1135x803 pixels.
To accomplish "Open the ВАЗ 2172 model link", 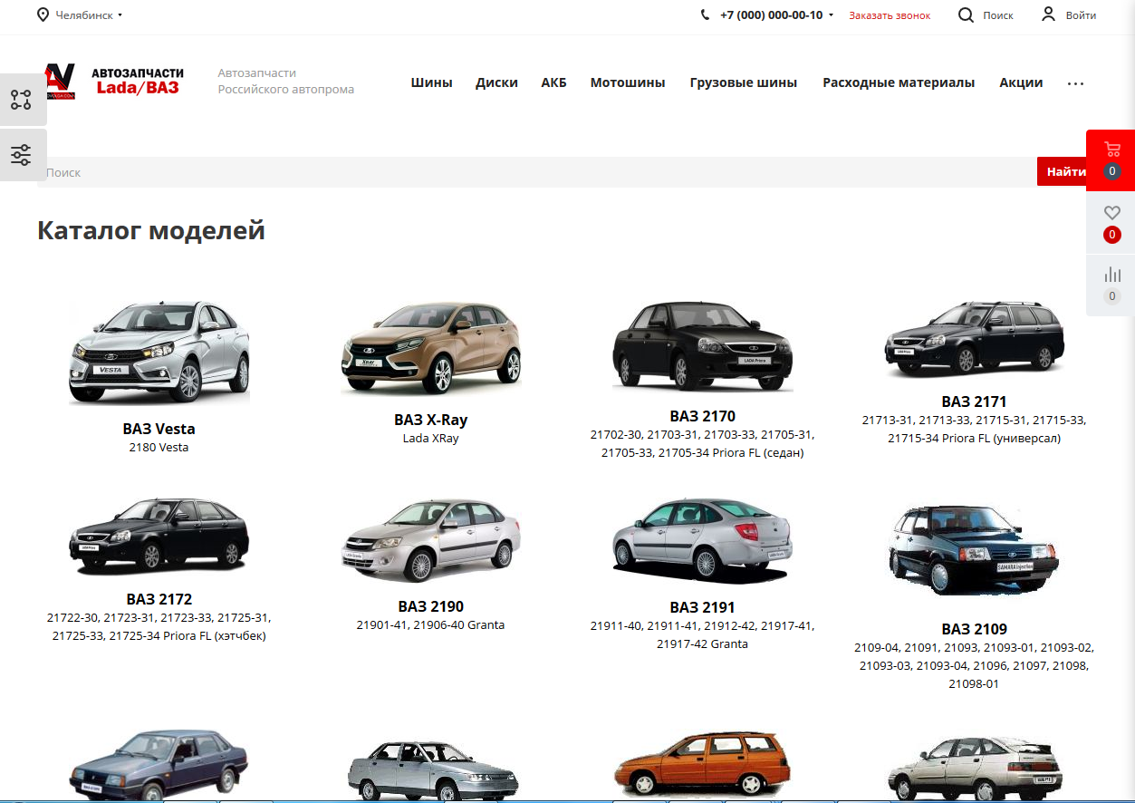I will tap(159, 599).
